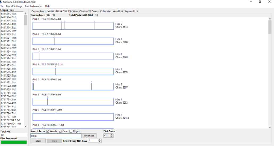Open the Global Settings menu
The image size is (274, 146).
14,6
